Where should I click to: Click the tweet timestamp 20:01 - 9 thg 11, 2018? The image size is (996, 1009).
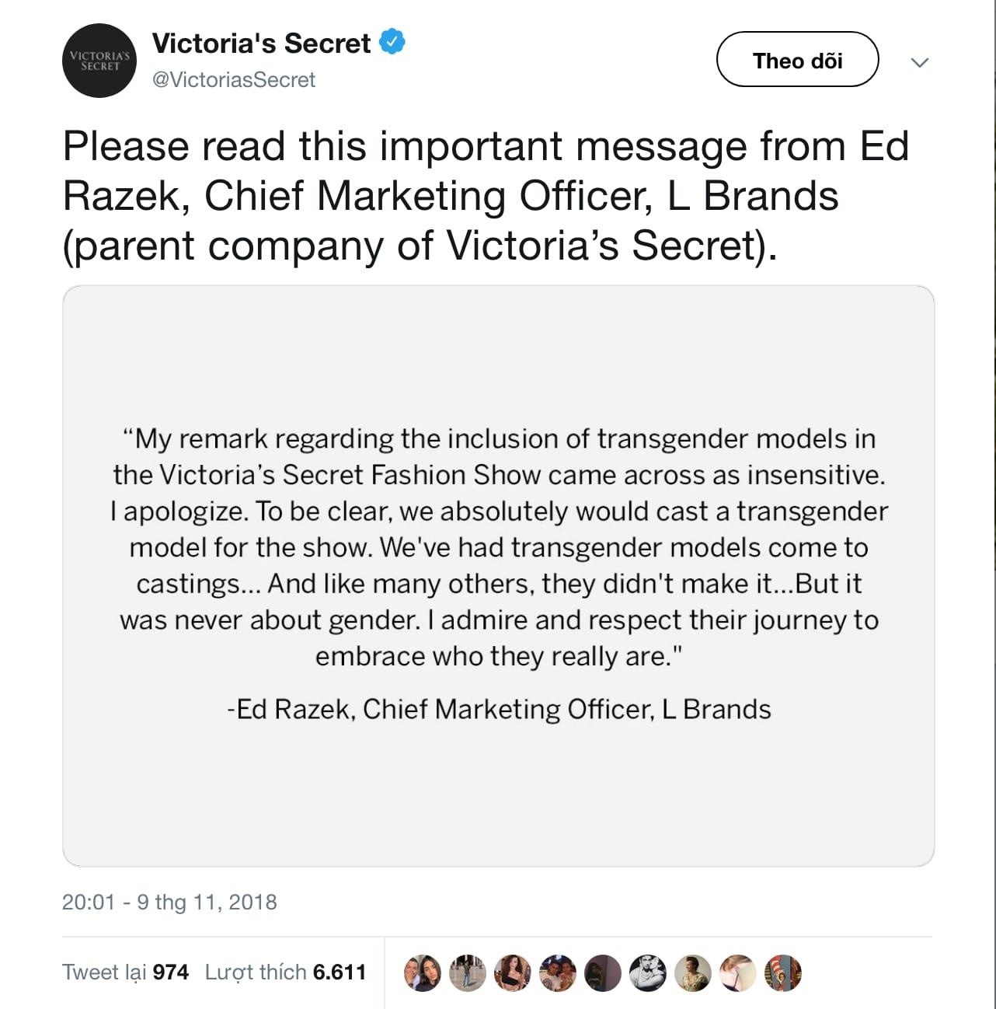click(x=169, y=902)
